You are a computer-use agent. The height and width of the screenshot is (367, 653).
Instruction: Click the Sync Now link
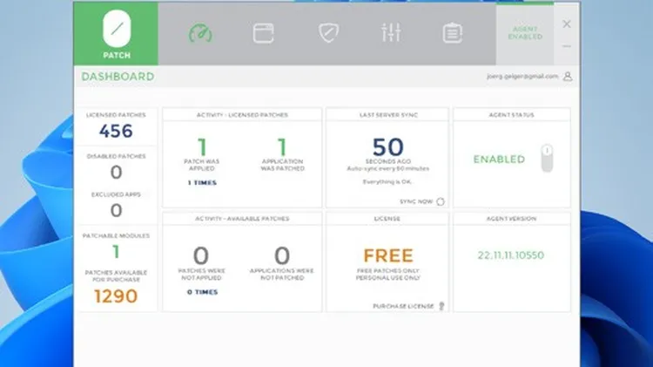coord(415,201)
